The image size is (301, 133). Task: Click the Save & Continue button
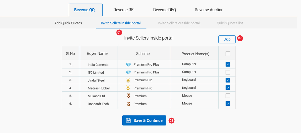point(144,120)
